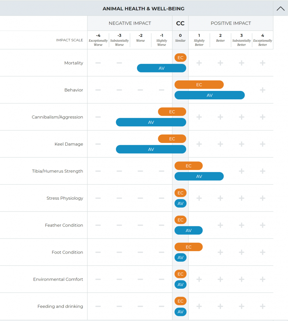Click the EC pill for Environmental Comfort
288x321 pixels.
(181, 274)
